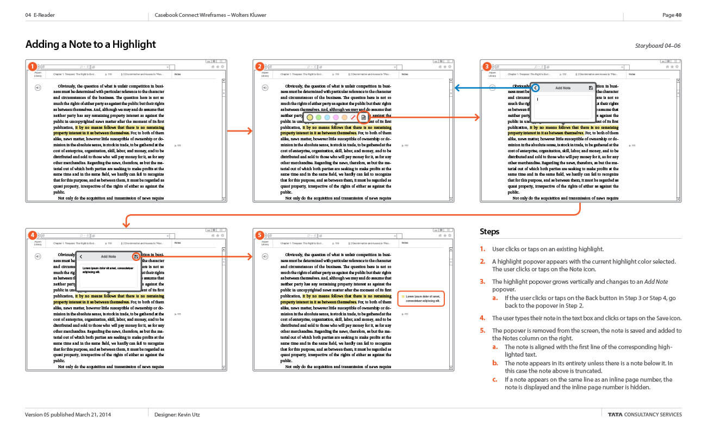707x429 pixels.
Task: Click 'Version 05 published March 21, 2014' footer text
Action: click(68, 415)
